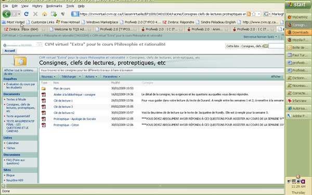This screenshot has width=312, height=195.
Task: Click the Most Visited bookmark
Action: coord(14,22)
